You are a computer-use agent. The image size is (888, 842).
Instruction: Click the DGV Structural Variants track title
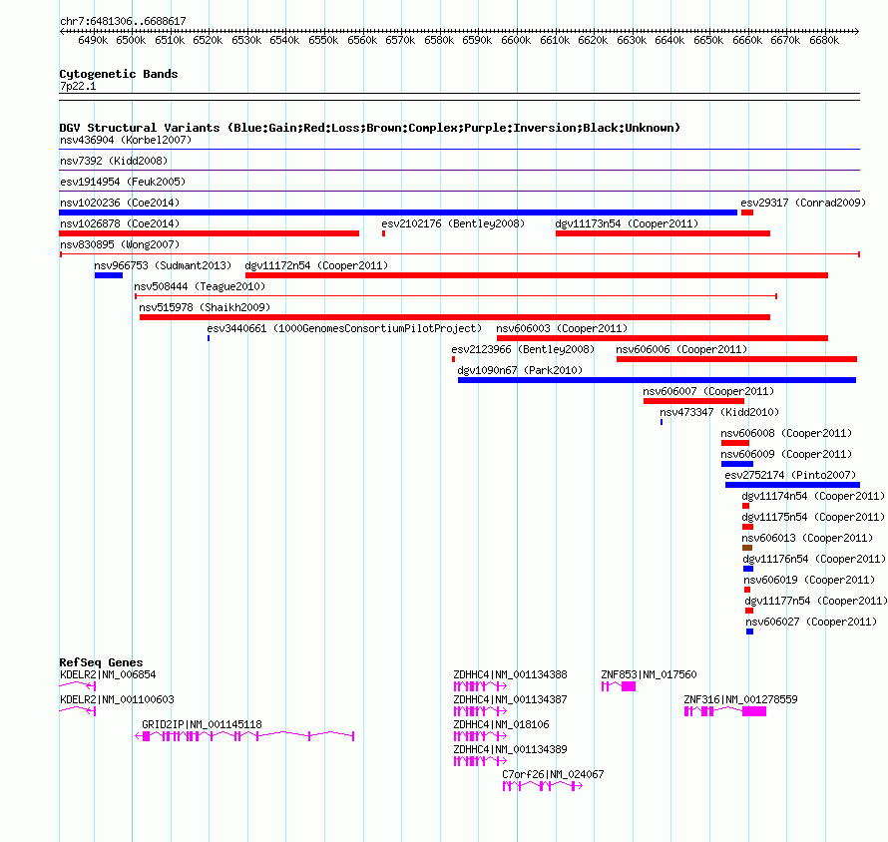click(370, 128)
